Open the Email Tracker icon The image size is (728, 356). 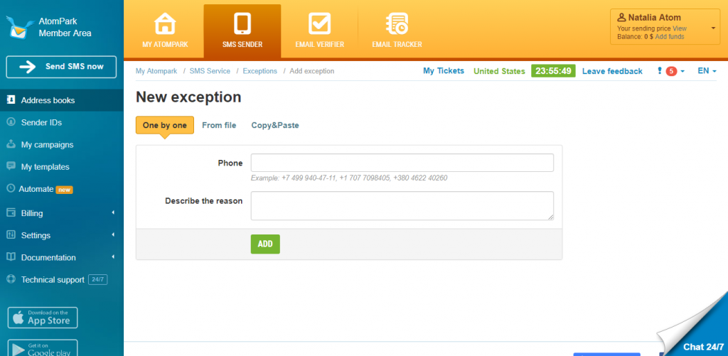coord(397,23)
